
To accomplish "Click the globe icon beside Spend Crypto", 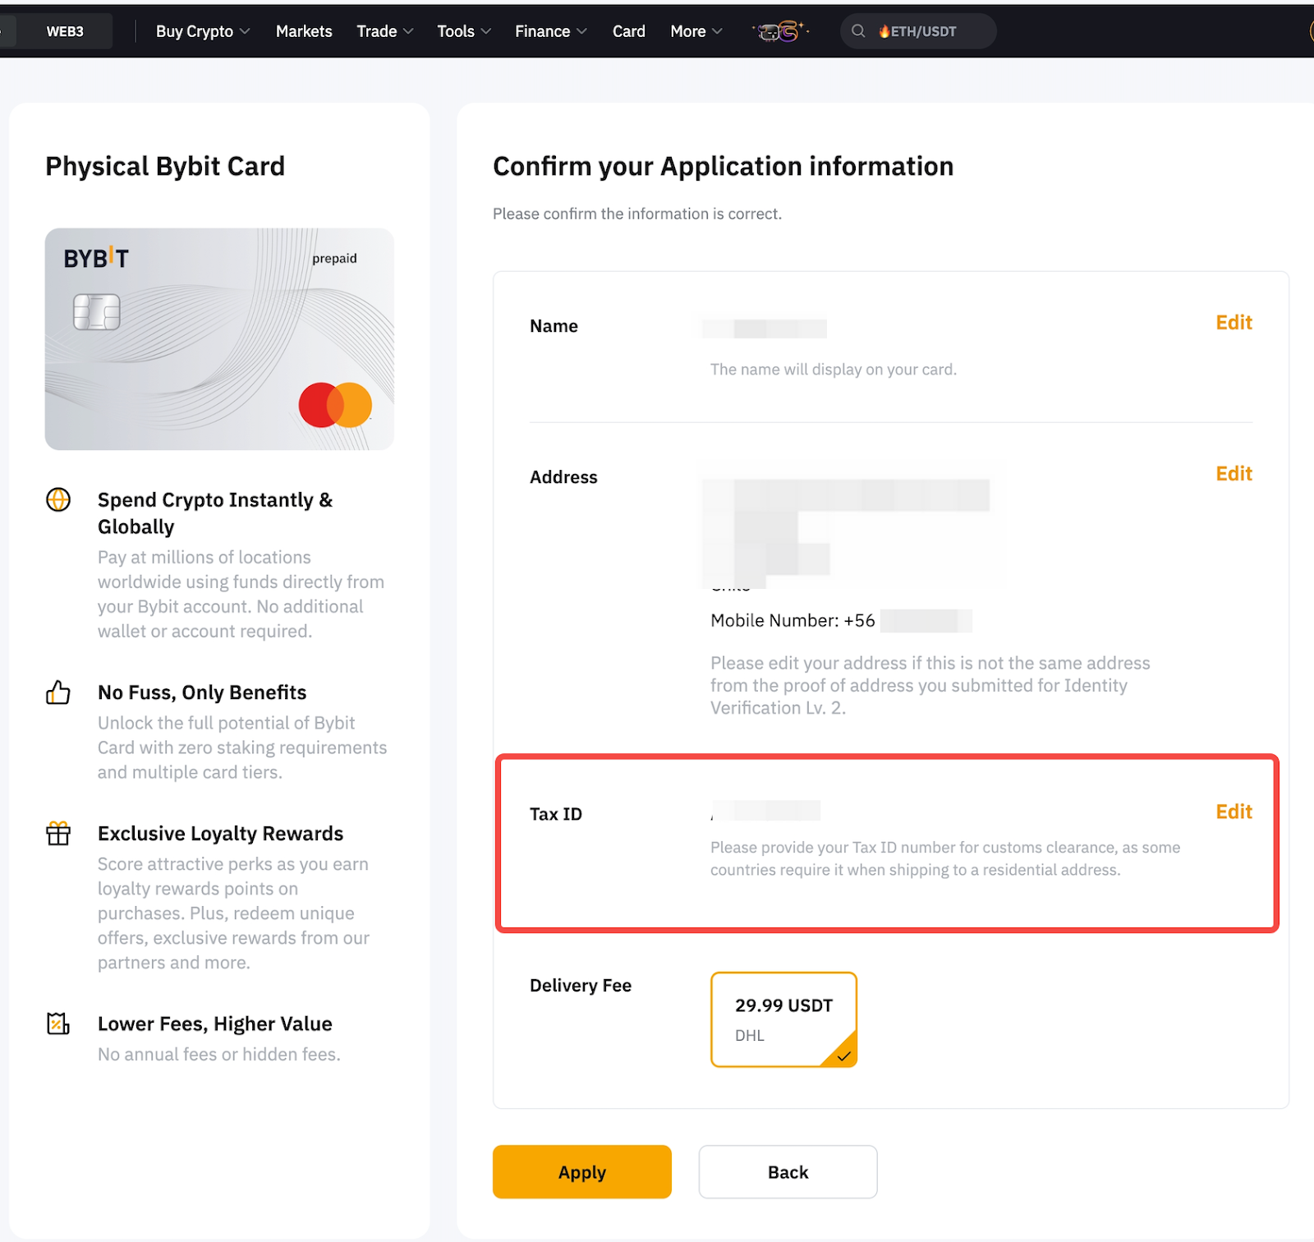I will [x=58, y=499].
